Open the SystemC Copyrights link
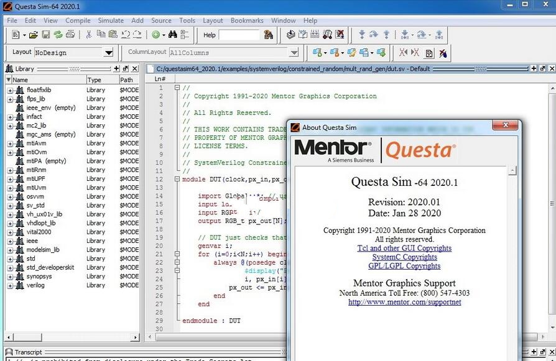The height and width of the screenshot is (361, 556). (405, 257)
